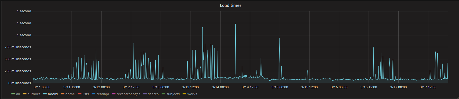The image size is (459, 99).
Task: Click the orange 'home' legend color swatch
Action: tap(62, 94)
